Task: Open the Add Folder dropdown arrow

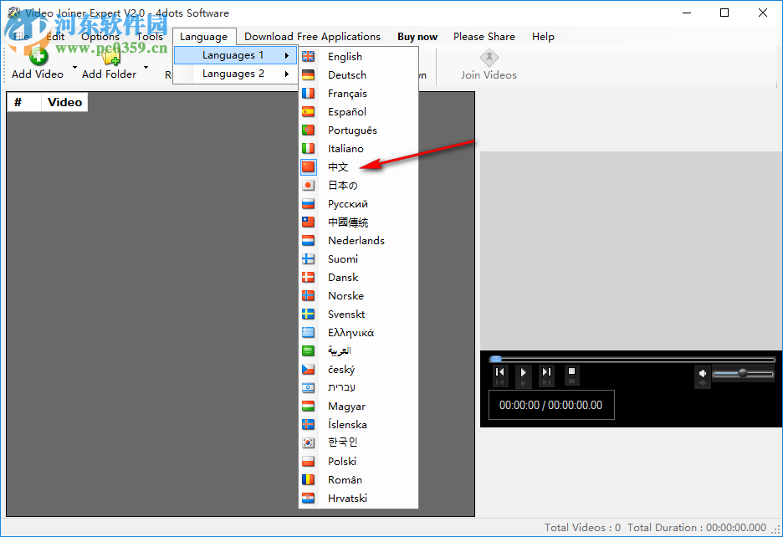Action: point(145,69)
